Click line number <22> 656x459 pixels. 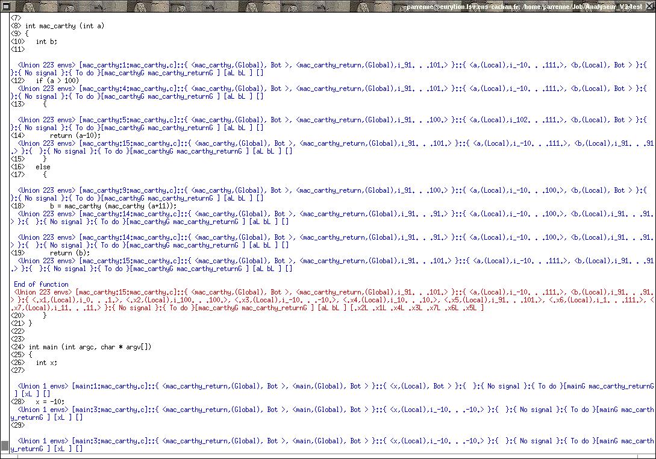[x=17, y=331]
